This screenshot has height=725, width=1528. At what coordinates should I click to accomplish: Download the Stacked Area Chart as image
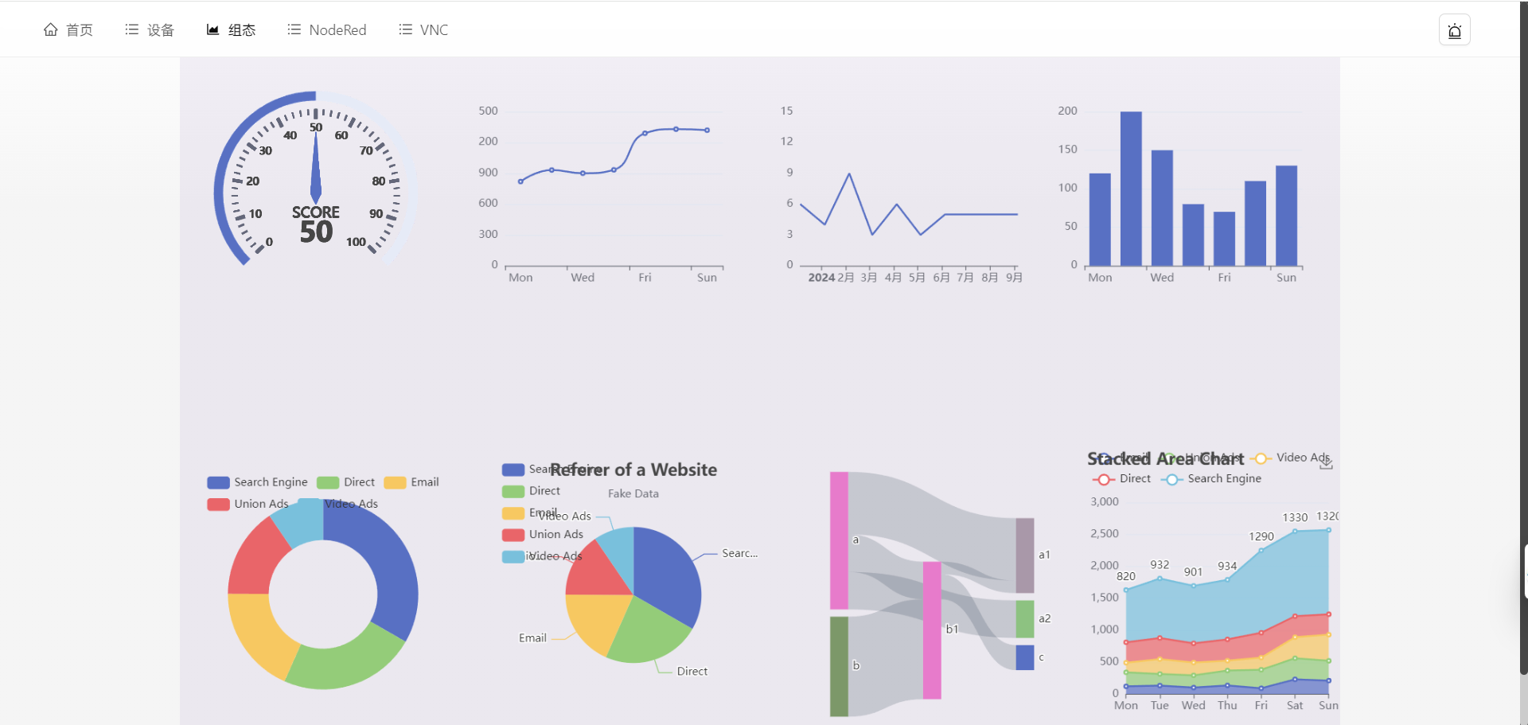(1326, 463)
